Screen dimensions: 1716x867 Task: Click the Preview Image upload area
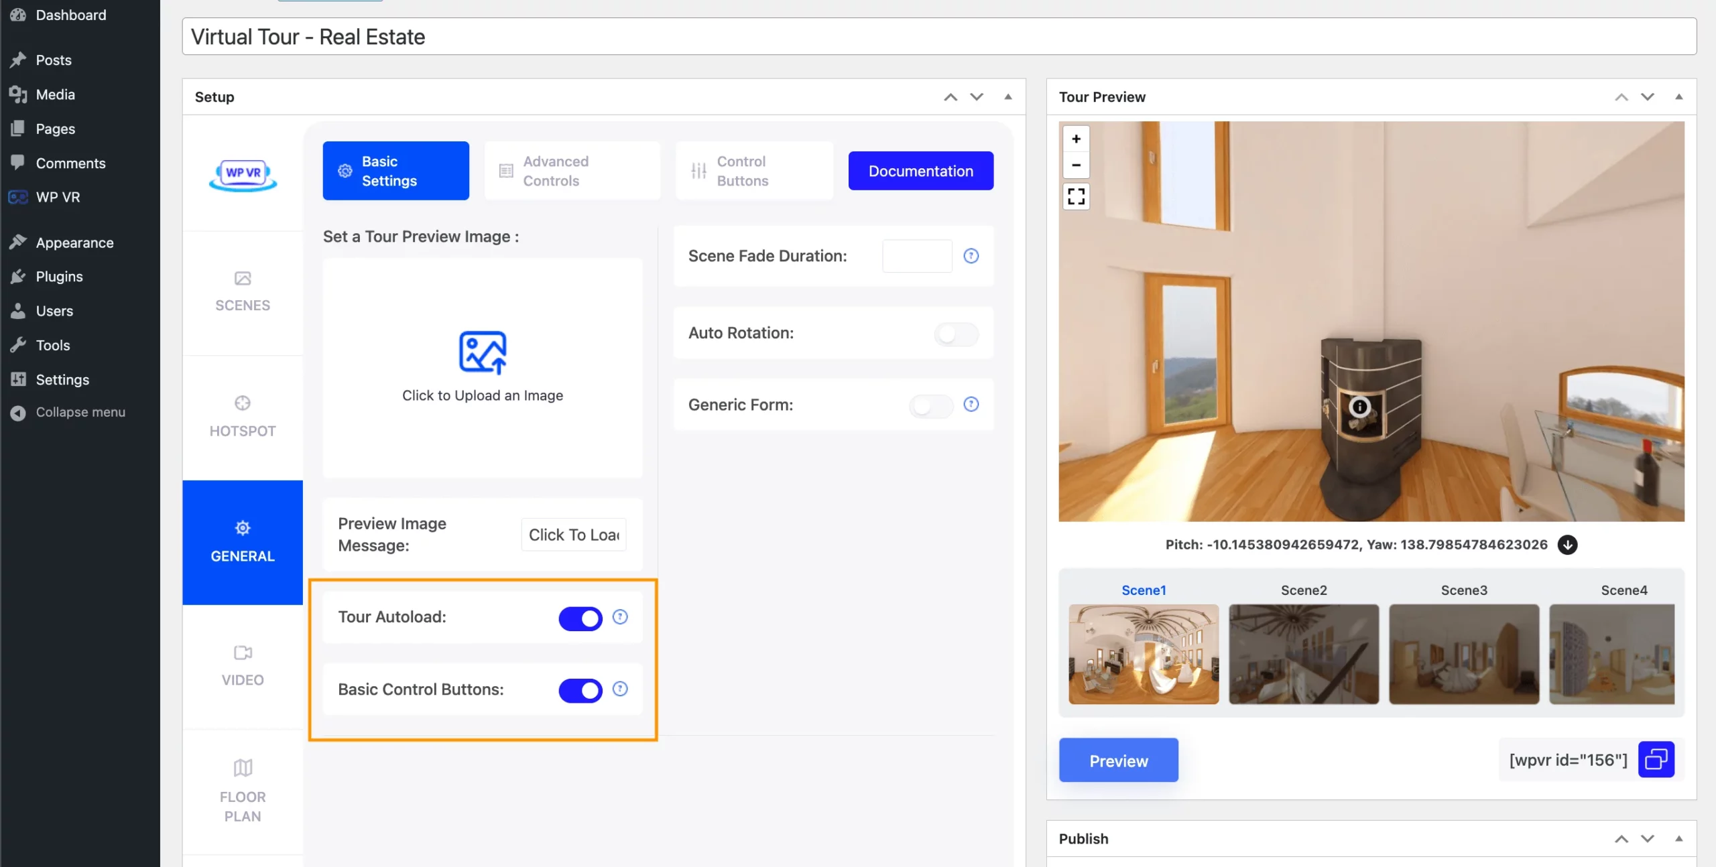pos(482,366)
